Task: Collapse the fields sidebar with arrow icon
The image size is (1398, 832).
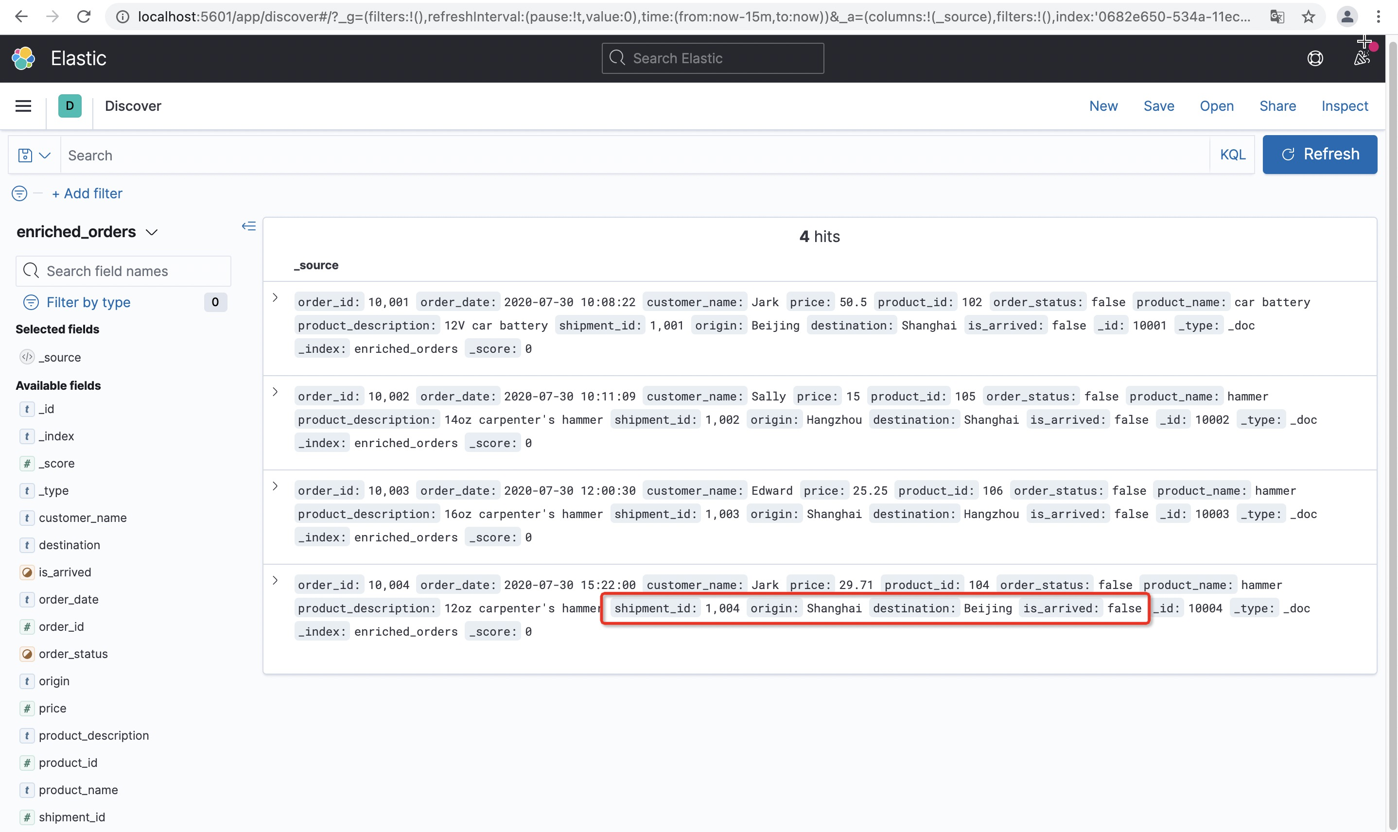Action: click(248, 226)
